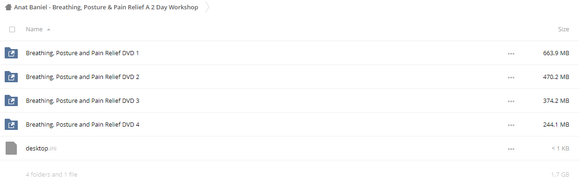Sort by the Size column header
Screen dimensions: 579x186
564,29
